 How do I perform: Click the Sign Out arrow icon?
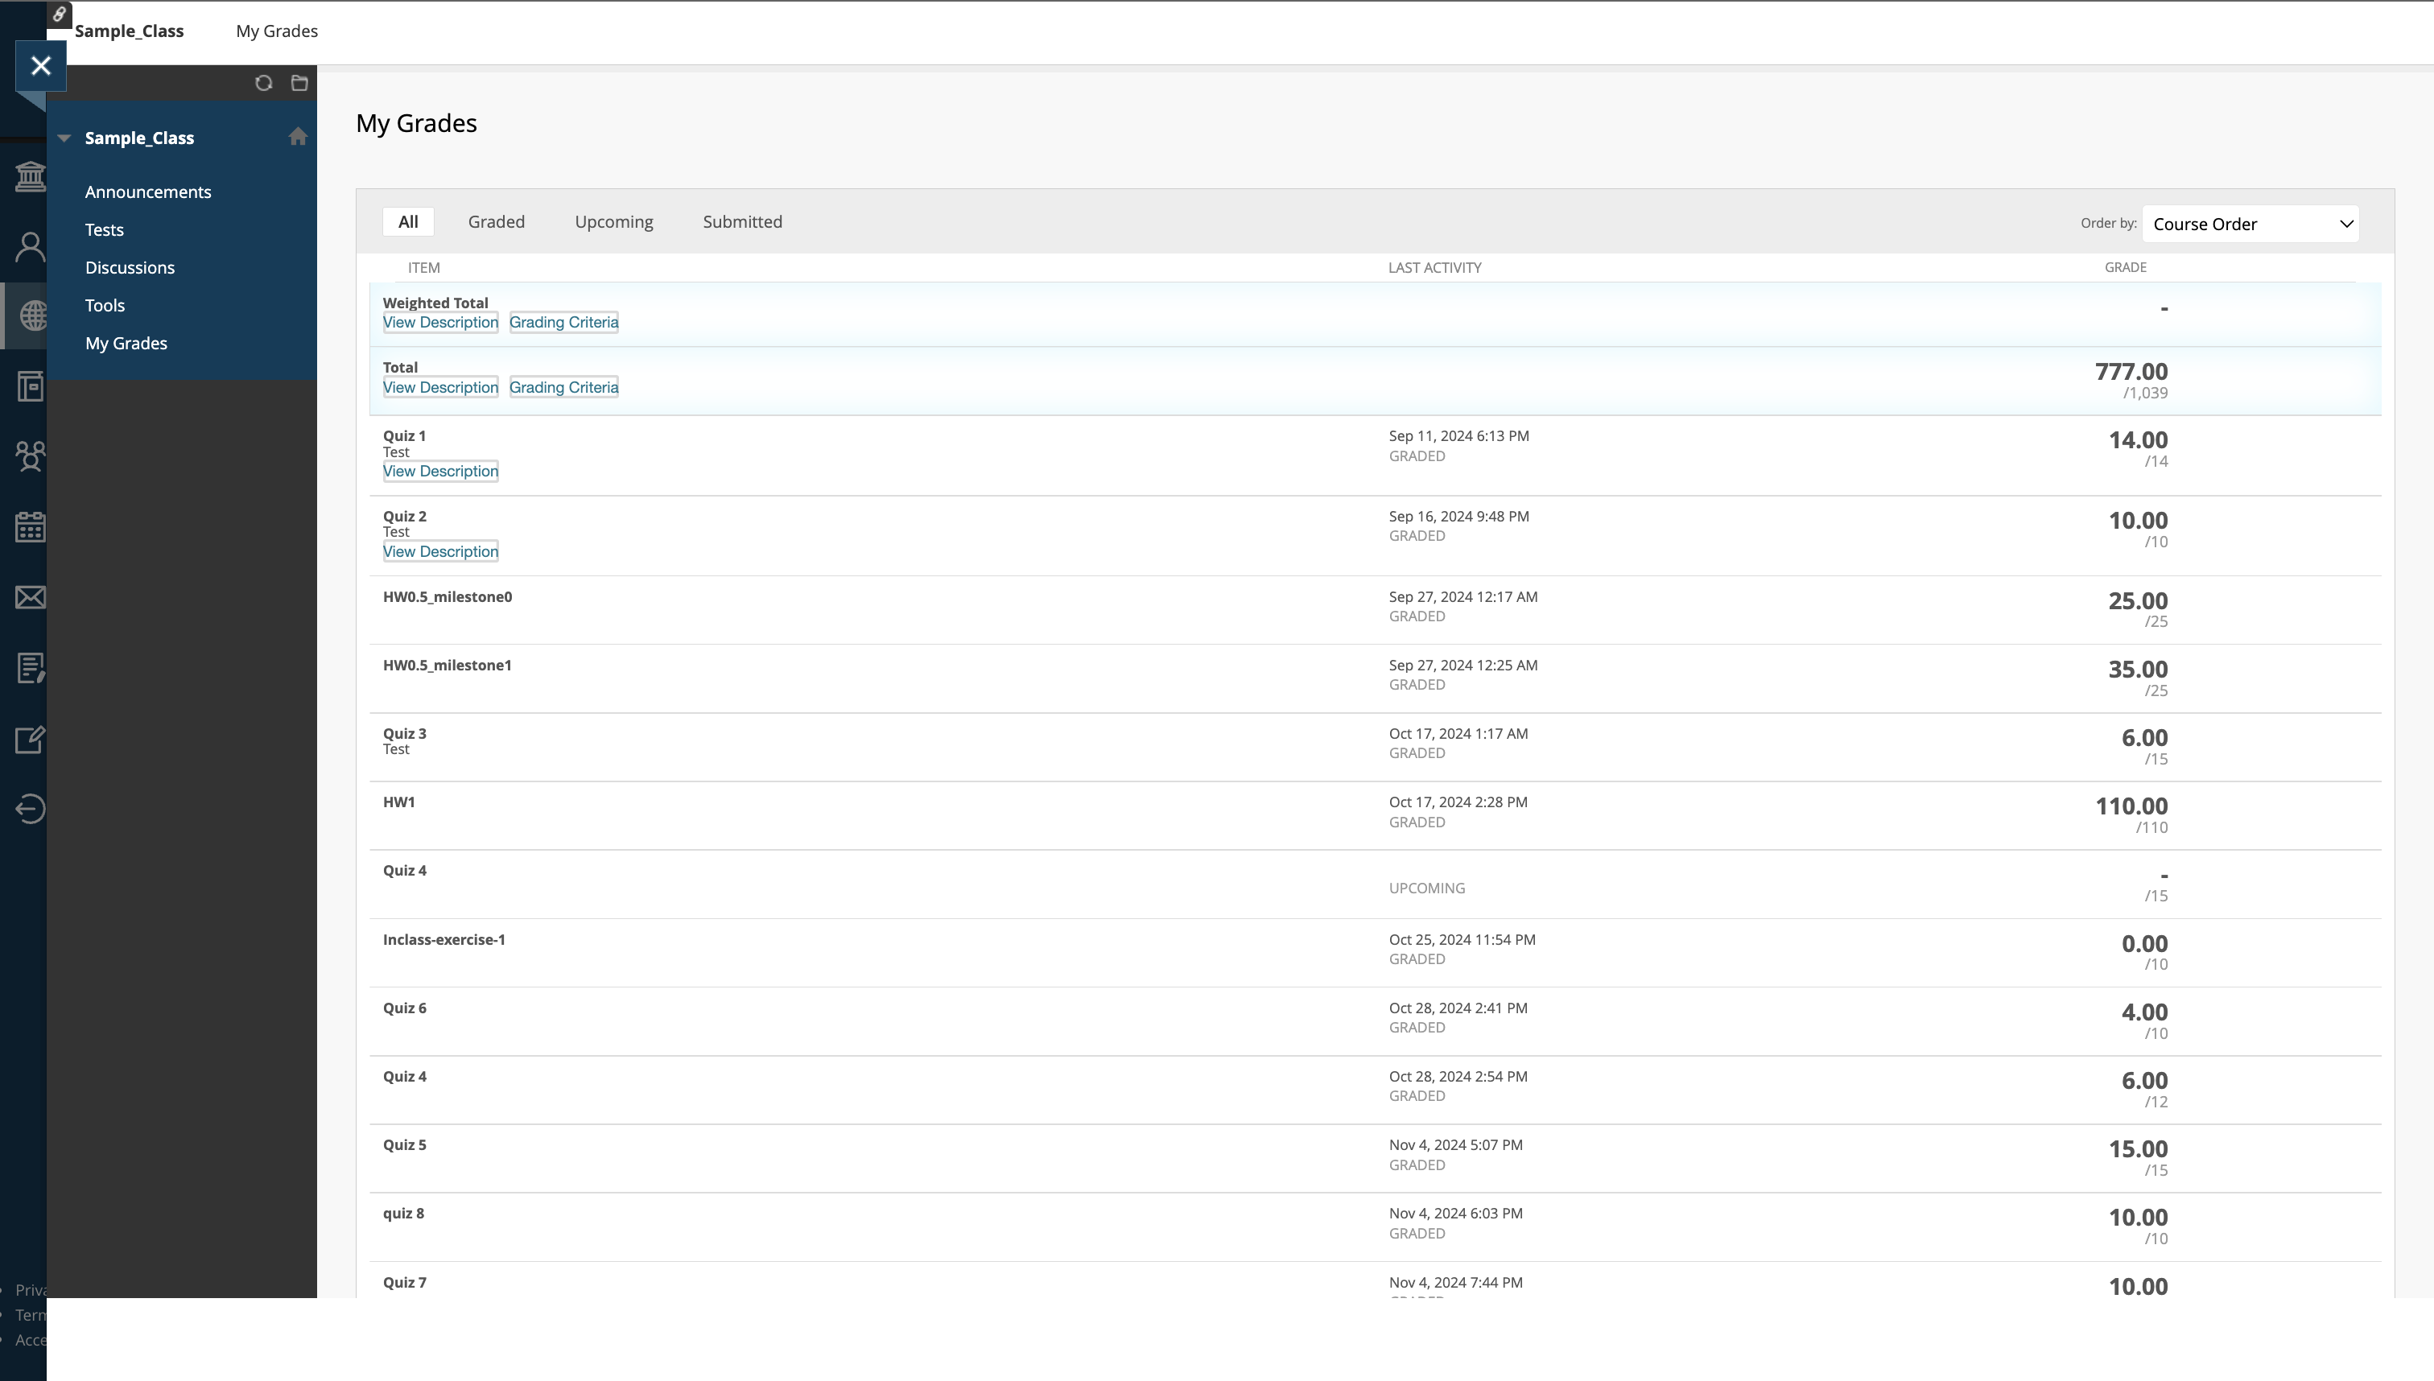(x=30, y=809)
